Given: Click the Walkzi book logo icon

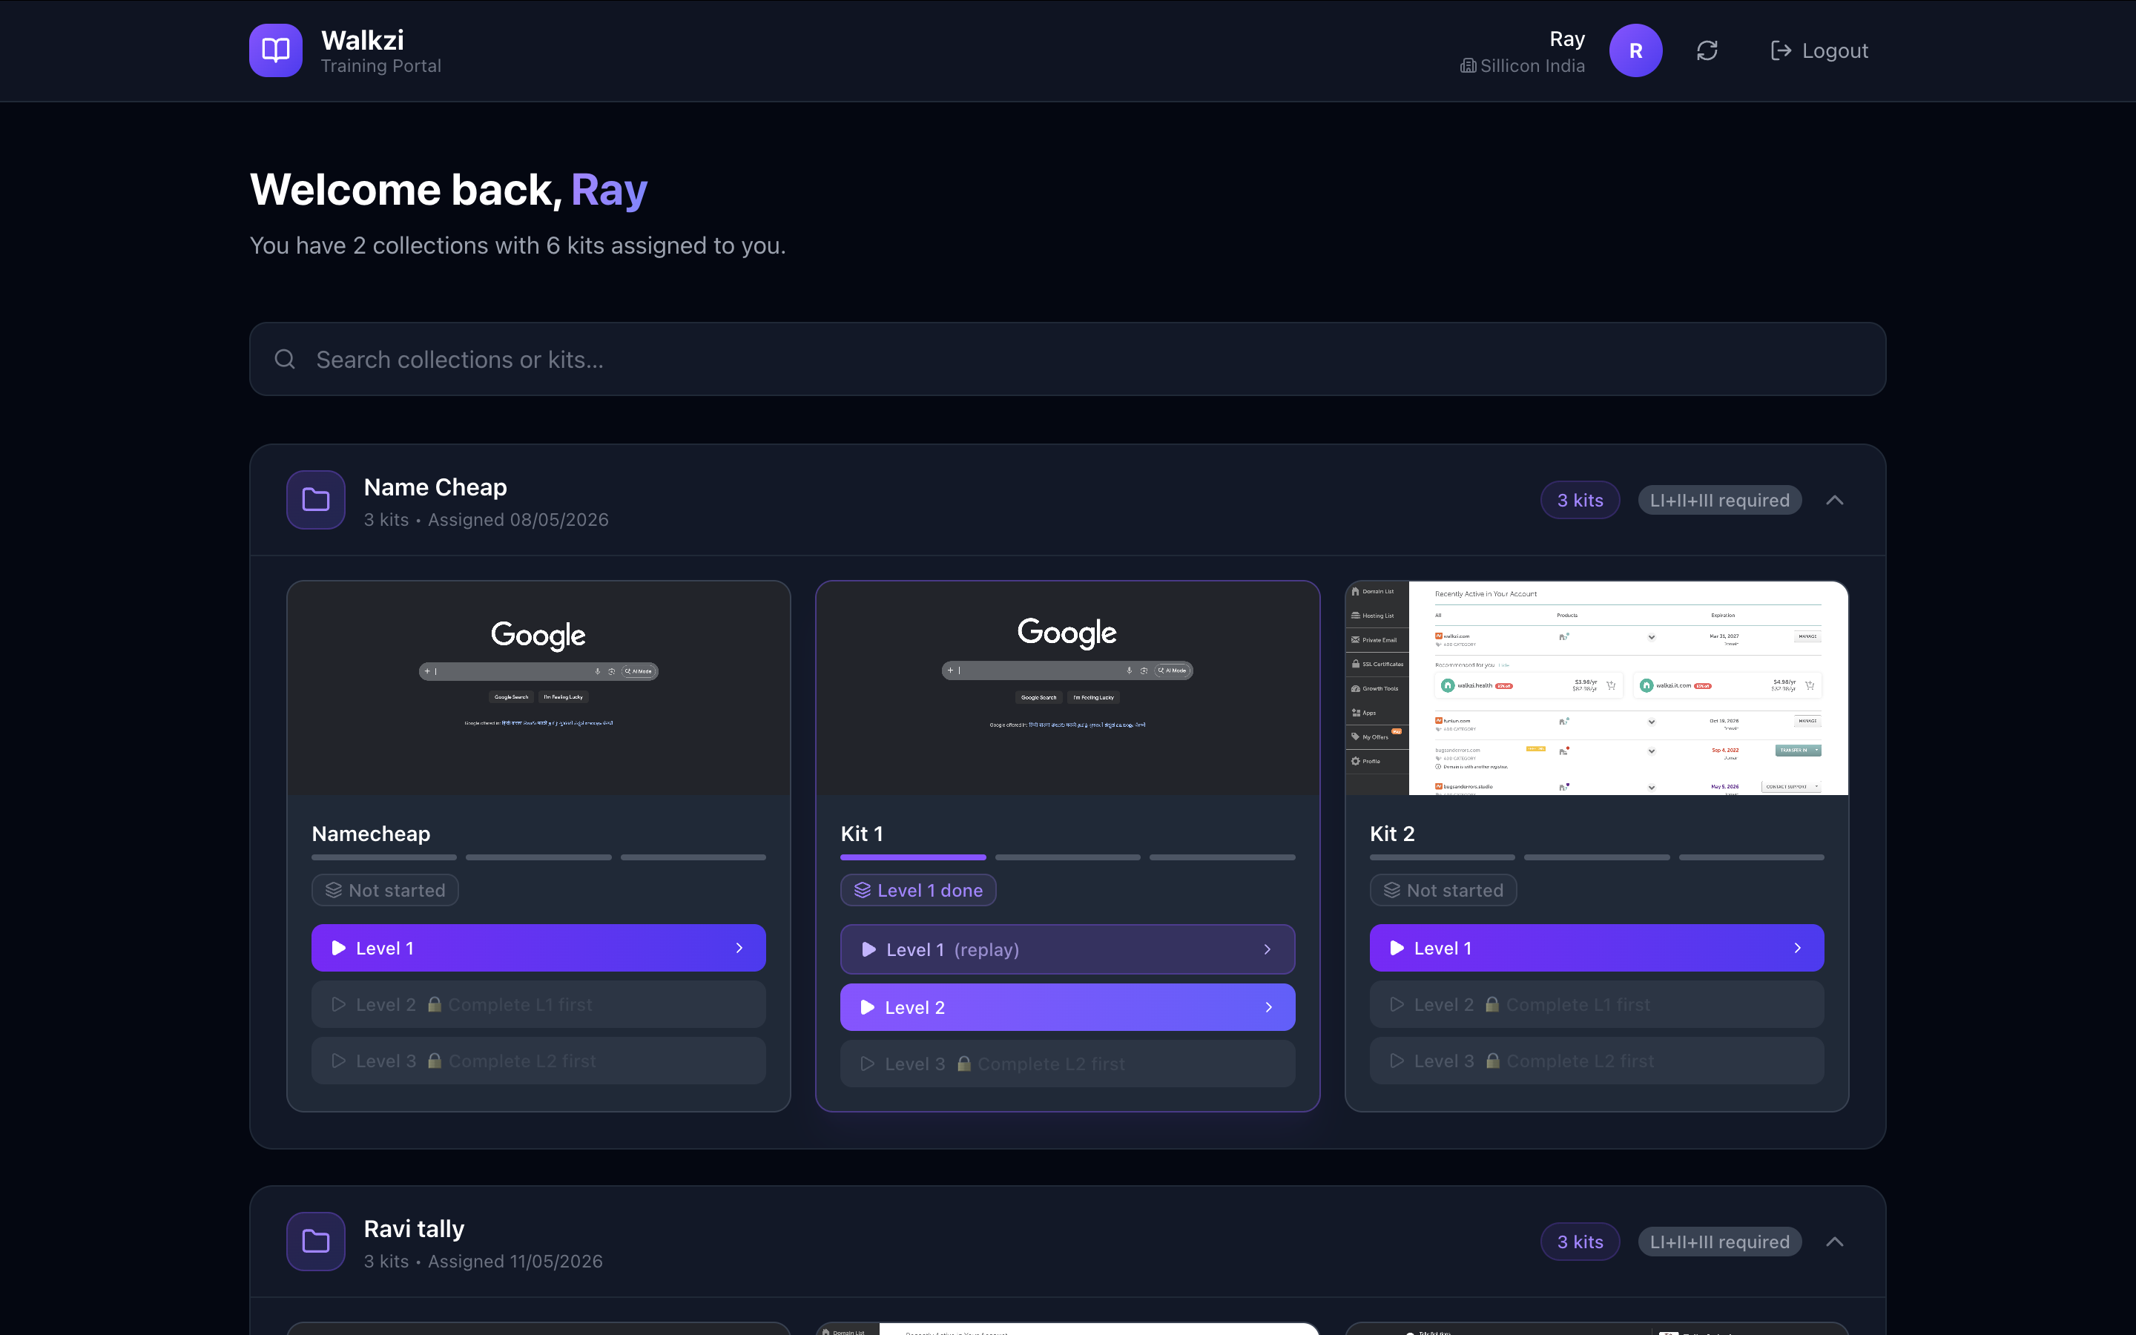Looking at the screenshot, I should pyautogui.click(x=275, y=50).
